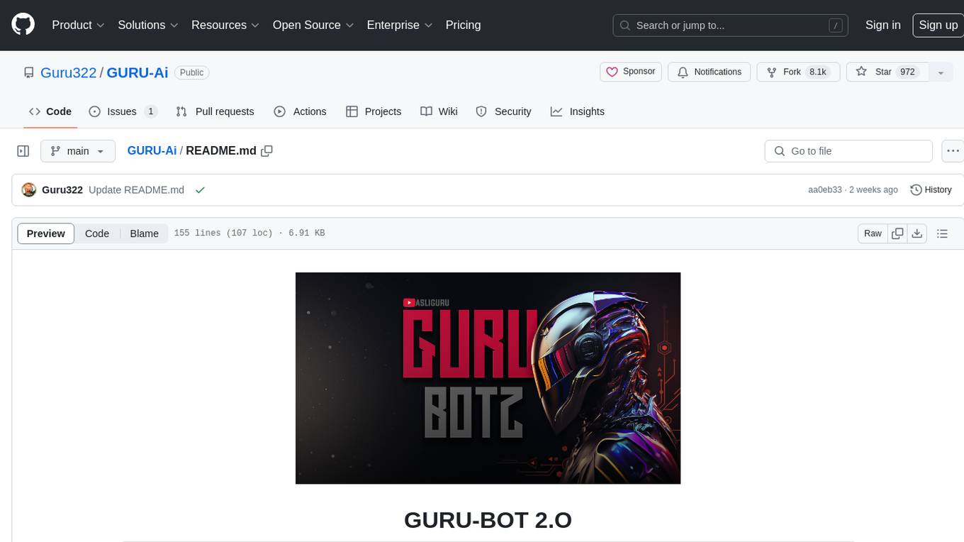Open Notifications for the repository

709,72
